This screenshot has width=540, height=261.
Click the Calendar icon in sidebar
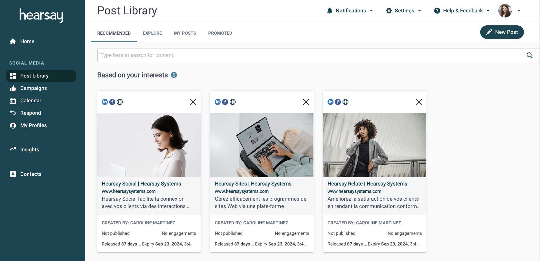point(13,101)
